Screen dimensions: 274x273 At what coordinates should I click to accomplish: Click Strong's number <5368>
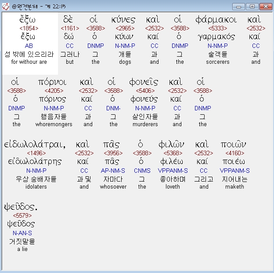pos(173,153)
